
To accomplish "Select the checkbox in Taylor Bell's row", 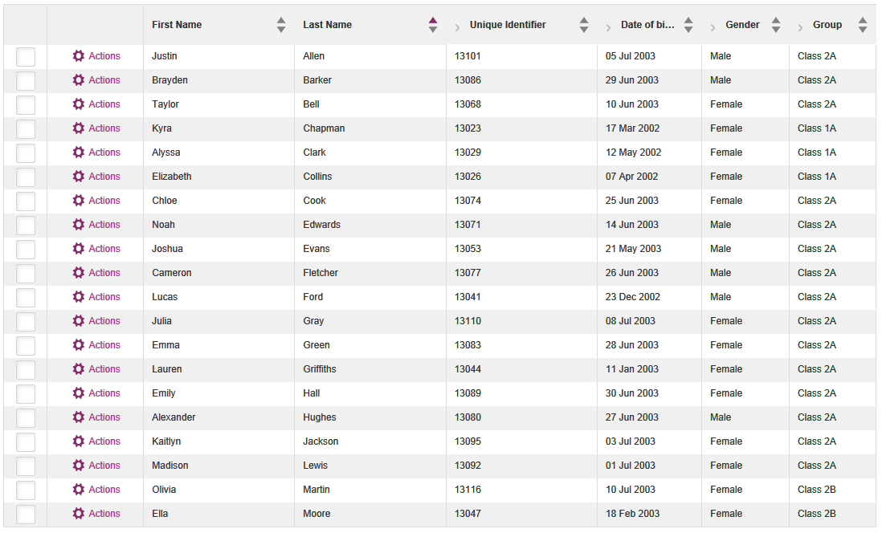I will (x=26, y=104).
